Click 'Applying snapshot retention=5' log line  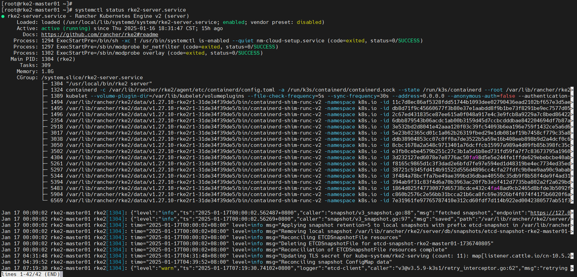(x=287, y=225)
